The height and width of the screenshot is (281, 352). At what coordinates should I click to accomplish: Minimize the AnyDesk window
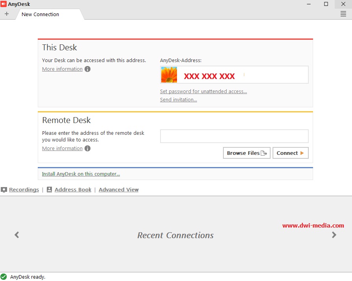tap(309, 4)
